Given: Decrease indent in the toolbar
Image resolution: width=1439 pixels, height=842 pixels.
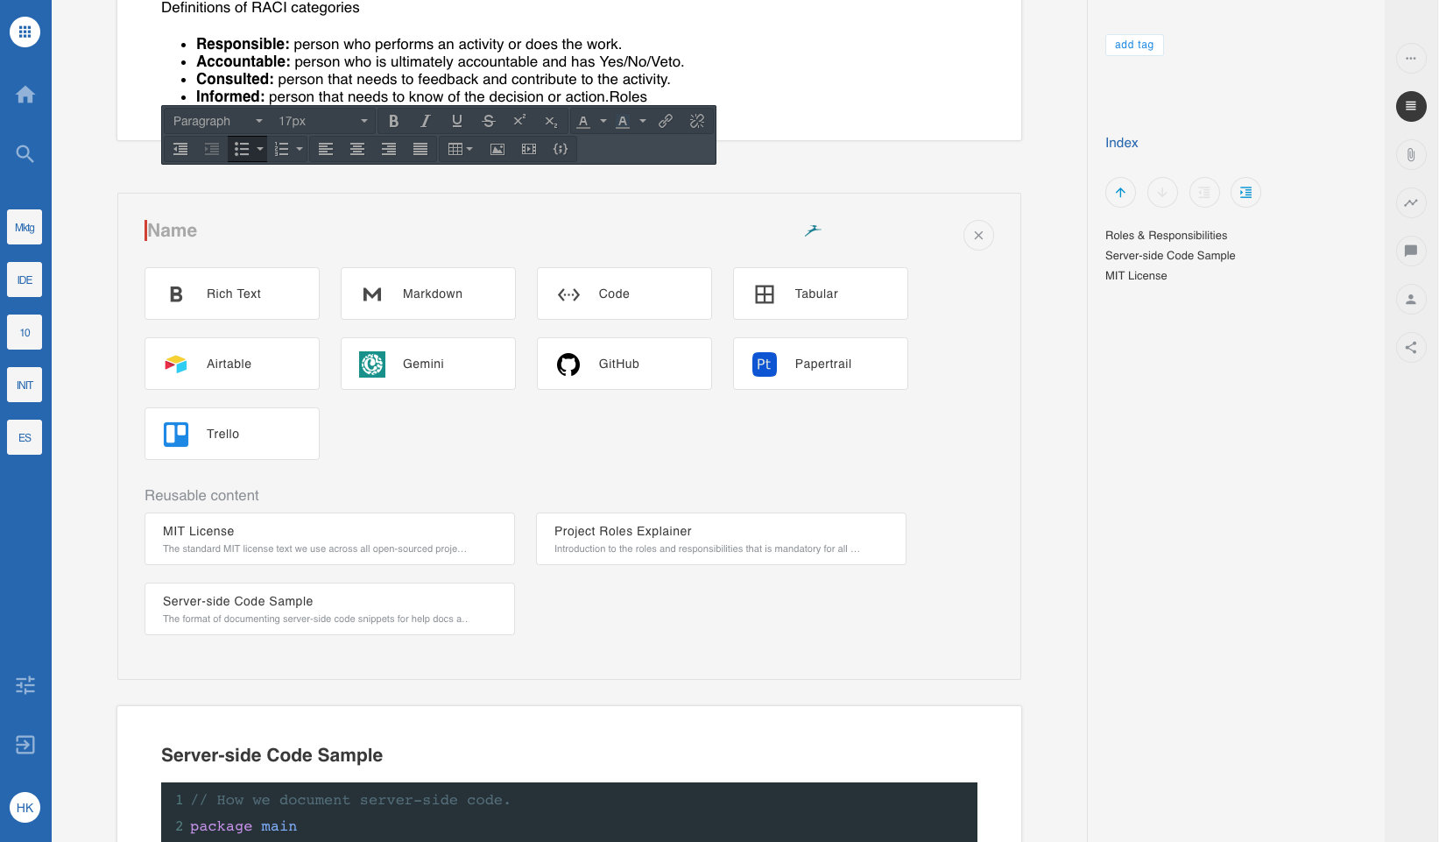Looking at the screenshot, I should [180, 149].
